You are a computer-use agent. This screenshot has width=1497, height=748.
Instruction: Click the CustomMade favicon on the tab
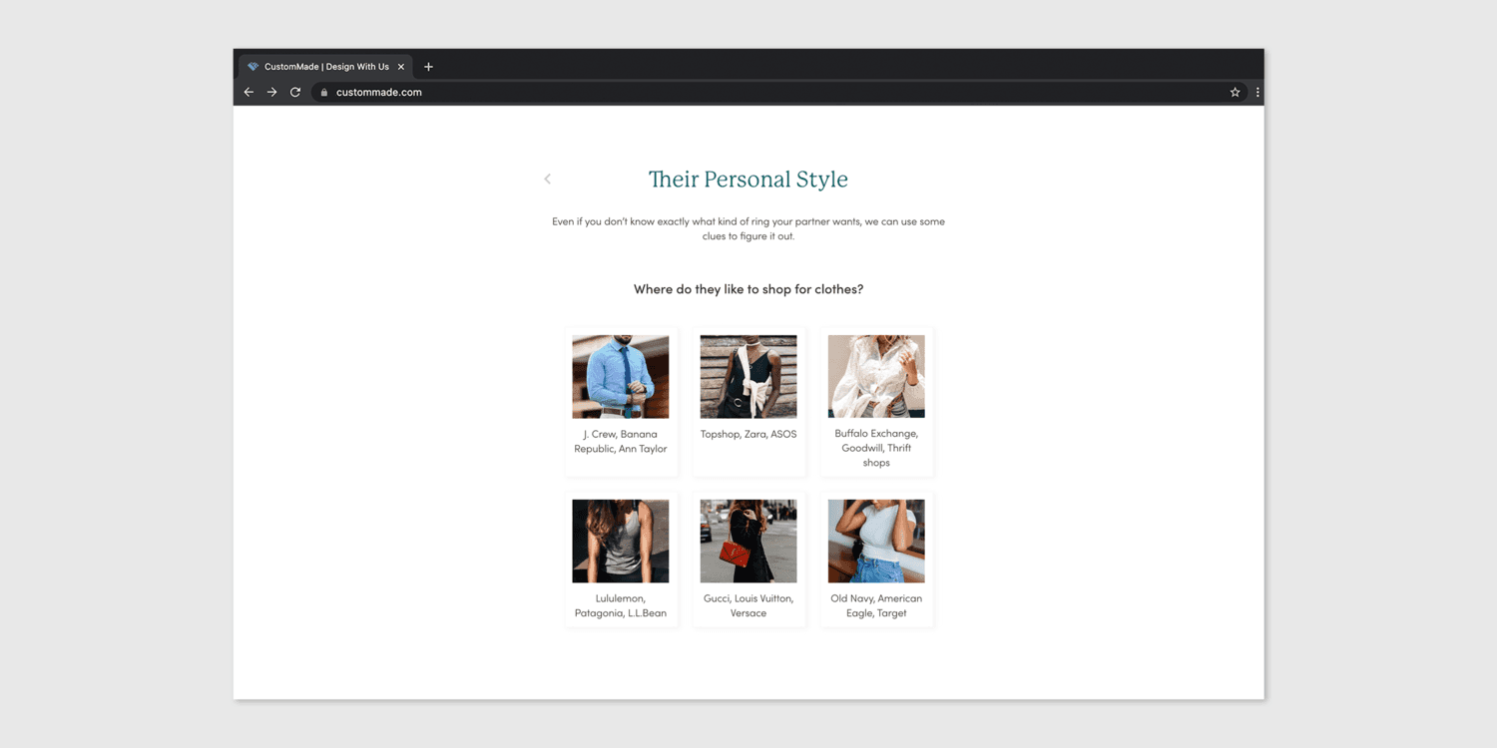tap(253, 67)
